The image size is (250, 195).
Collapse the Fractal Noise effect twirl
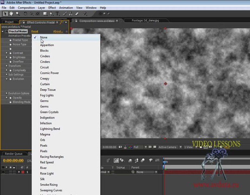tap(2, 31)
